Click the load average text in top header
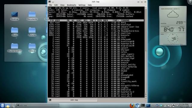The width and height of the screenshot is (192, 108). (x=110, y=8)
